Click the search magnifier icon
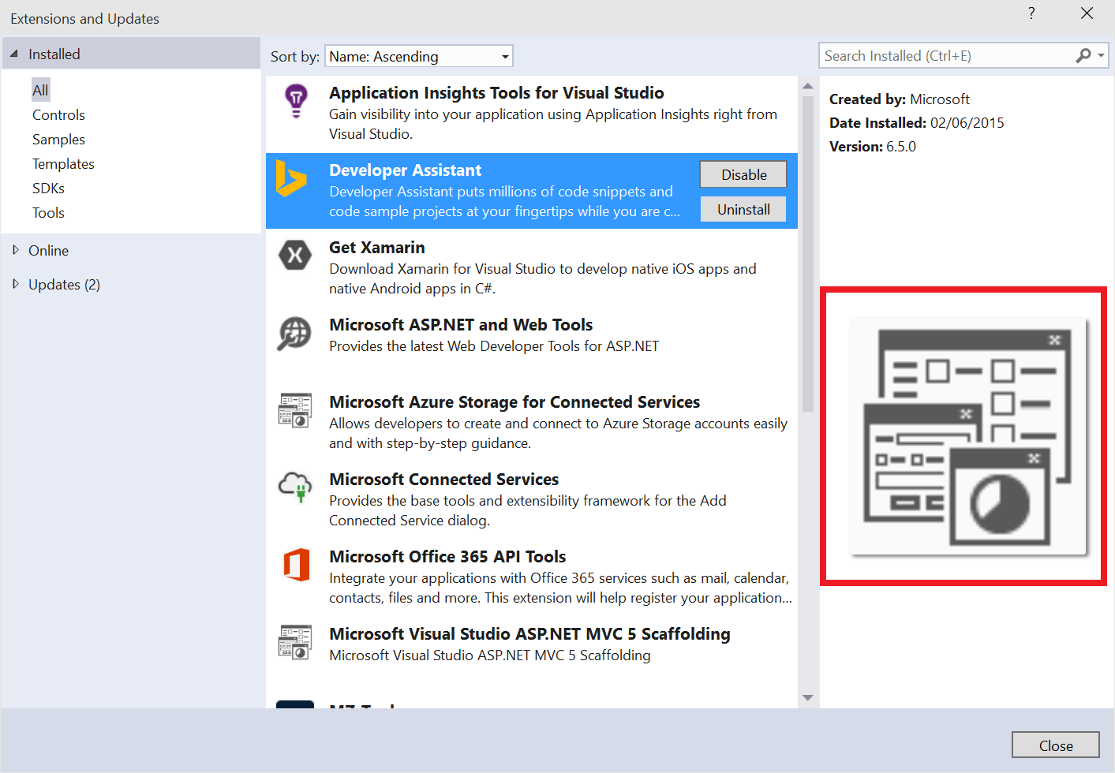 [1083, 55]
